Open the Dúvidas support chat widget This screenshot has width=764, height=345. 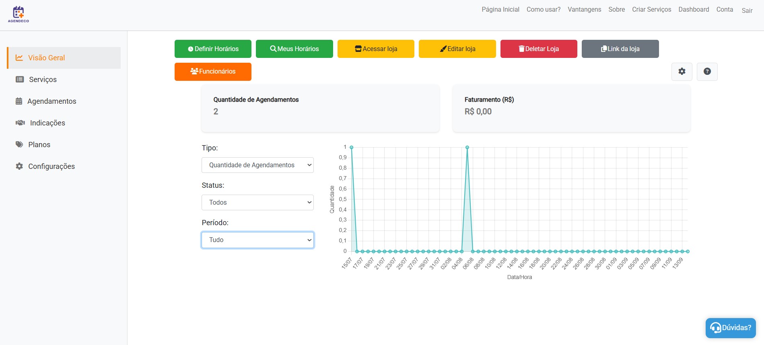730,328
